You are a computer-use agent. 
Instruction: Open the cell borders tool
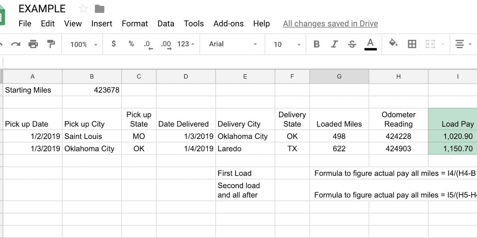tap(412, 44)
